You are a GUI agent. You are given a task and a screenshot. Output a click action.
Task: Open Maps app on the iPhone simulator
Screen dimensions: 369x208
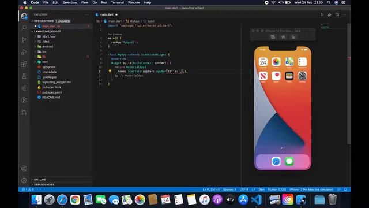(x=289, y=62)
